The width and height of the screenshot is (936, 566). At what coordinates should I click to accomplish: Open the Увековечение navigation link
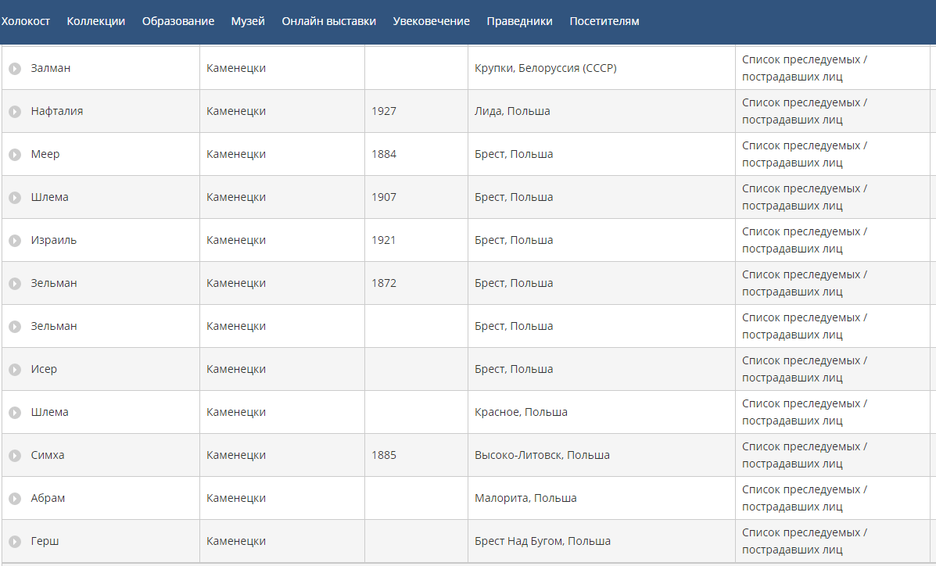pyautogui.click(x=432, y=21)
